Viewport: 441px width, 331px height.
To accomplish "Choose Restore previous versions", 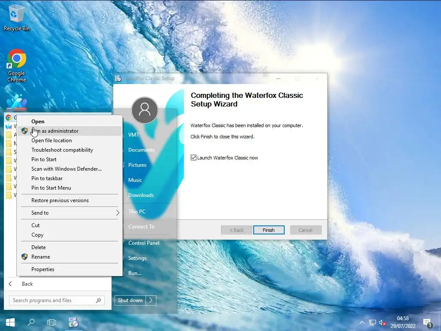I will [69, 200].
